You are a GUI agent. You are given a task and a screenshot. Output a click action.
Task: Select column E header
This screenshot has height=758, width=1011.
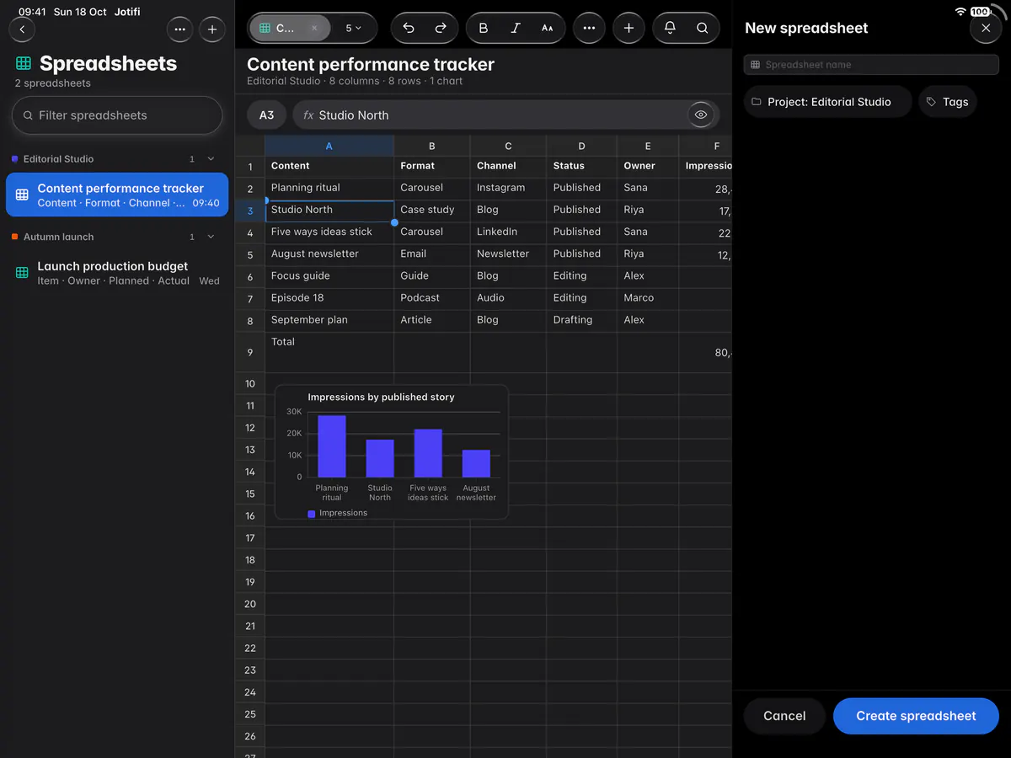tap(648, 146)
